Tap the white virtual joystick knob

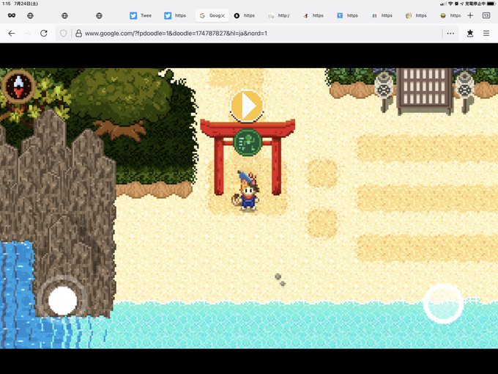pos(62,301)
